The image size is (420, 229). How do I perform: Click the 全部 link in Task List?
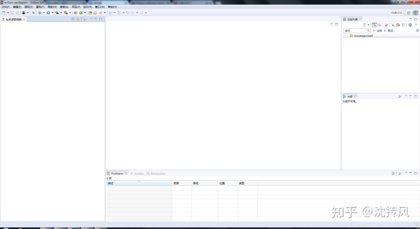coord(379,31)
